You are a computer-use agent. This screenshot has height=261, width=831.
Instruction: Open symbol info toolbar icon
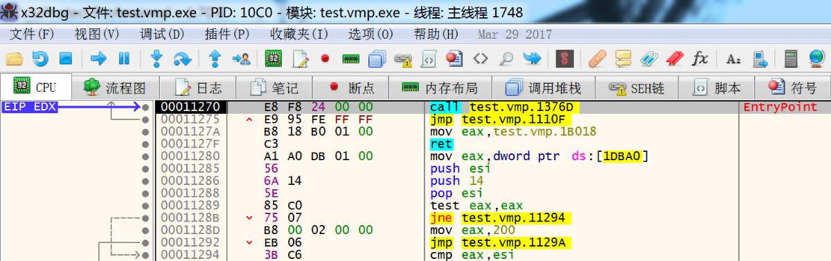point(454,59)
